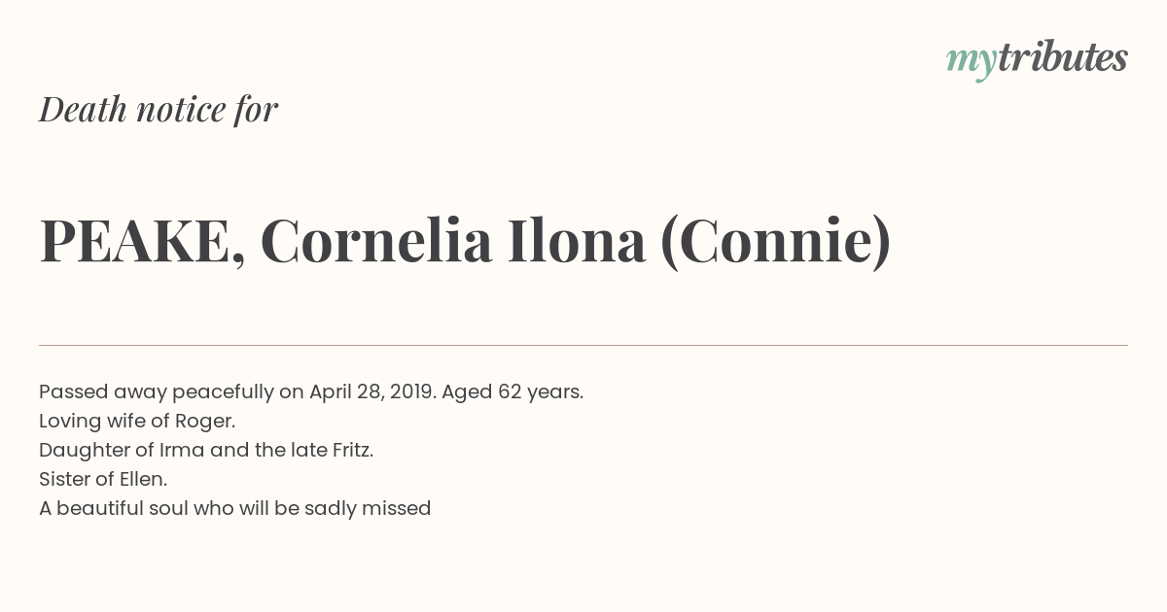
Task: Click the name PEAKE, Cornelia Ilona (Connie)
Action: tap(465, 241)
